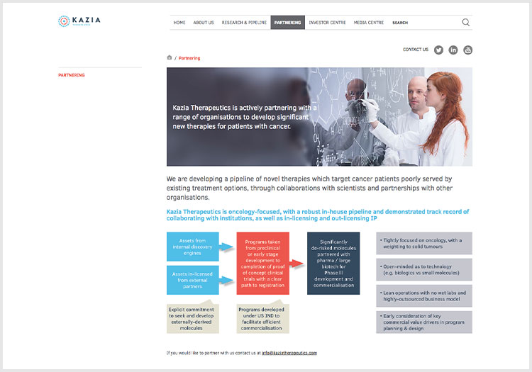Click 'Tightly focused on oncology' bullet
This screenshot has height=372, width=532.
(424, 243)
